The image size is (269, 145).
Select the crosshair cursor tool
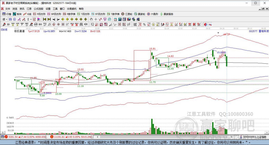point(96,19)
